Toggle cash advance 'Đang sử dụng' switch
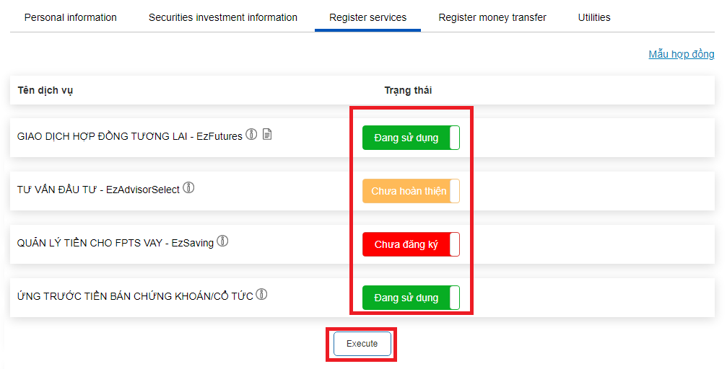The width and height of the screenshot is (727, 369). coord(411,298)
